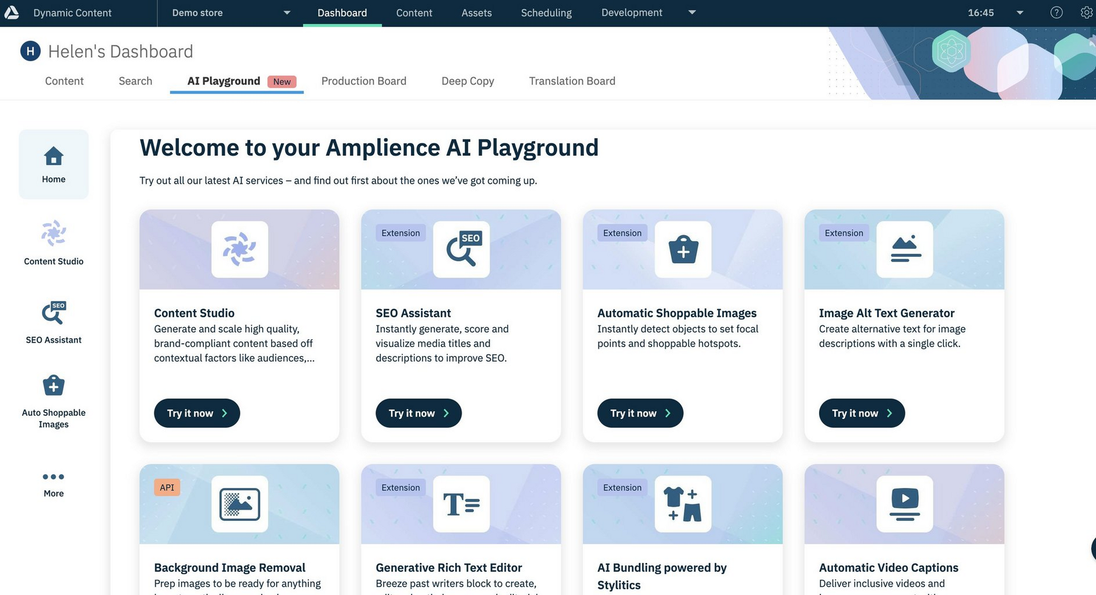Try it now for Image Alt Text Generator
This screenshot has height=595, width=1096.
point(862,413)
